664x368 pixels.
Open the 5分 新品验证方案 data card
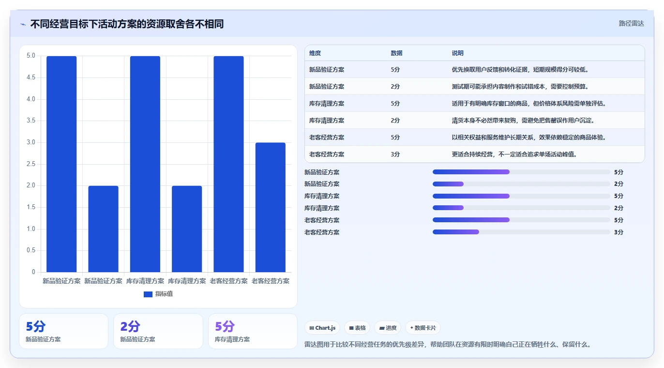click(63, 331)
